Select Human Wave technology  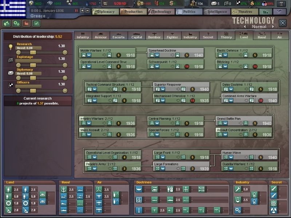pyautogui.click(x=250, y=155)
